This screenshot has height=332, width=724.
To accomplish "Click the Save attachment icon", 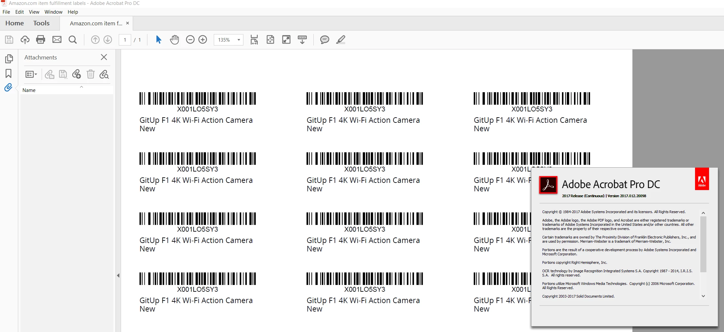I will (x=63, y=74).
